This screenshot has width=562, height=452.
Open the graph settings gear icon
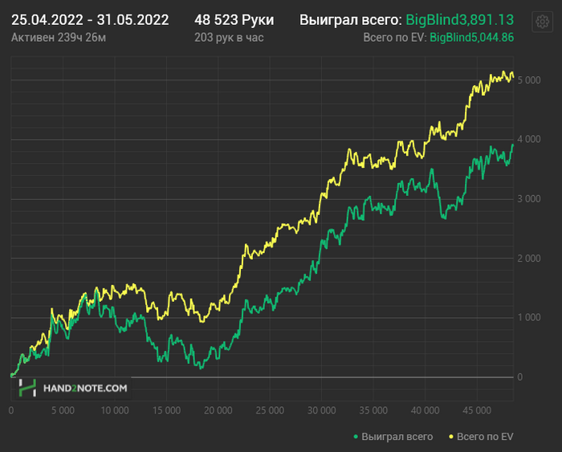pyautogui.click(x=542, y=22)
